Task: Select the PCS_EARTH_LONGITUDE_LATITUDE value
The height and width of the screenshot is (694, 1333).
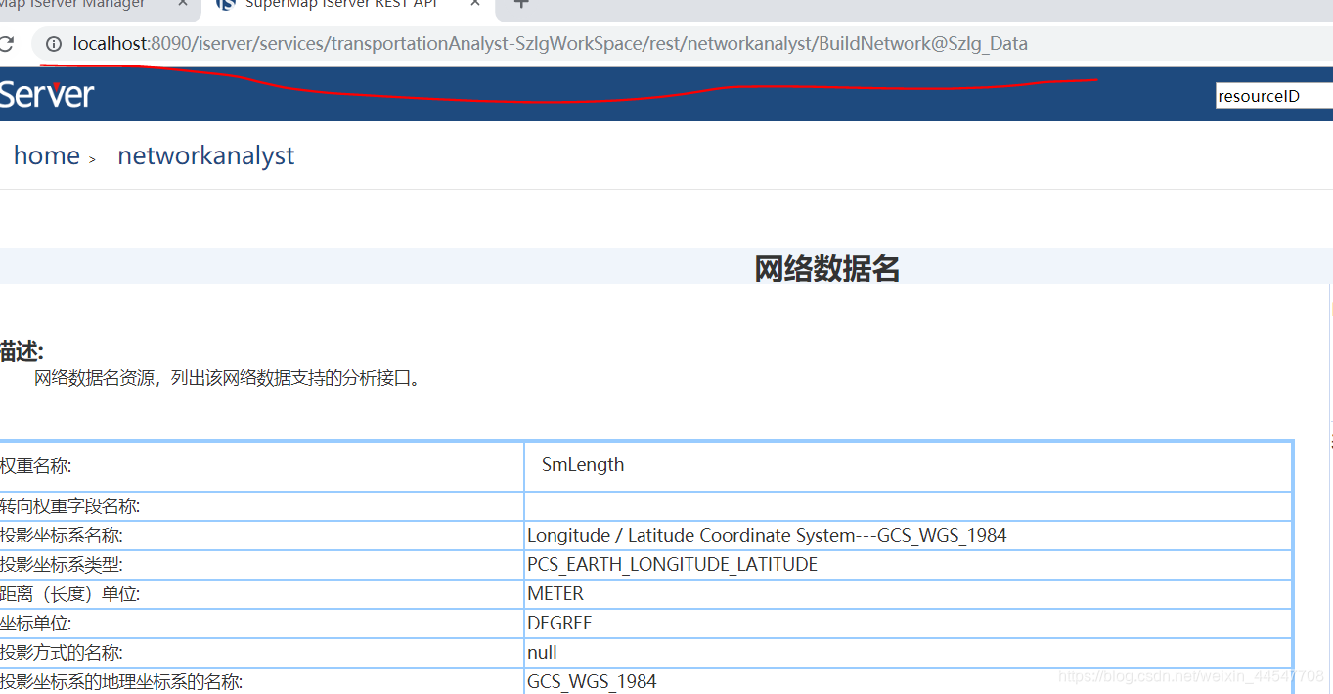Action: coord(672,565)
